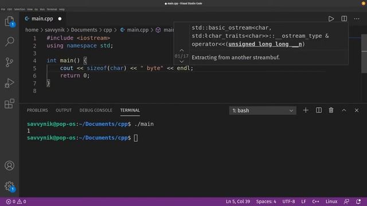Click on 'return 0;' line
This screenshot has width=367, height=206.
(x=75, y=76)
